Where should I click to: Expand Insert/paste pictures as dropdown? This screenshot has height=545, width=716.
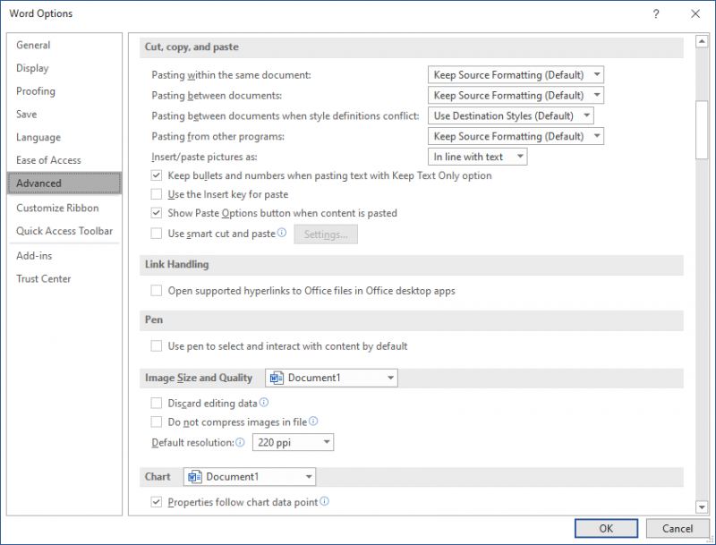[477, 157]
